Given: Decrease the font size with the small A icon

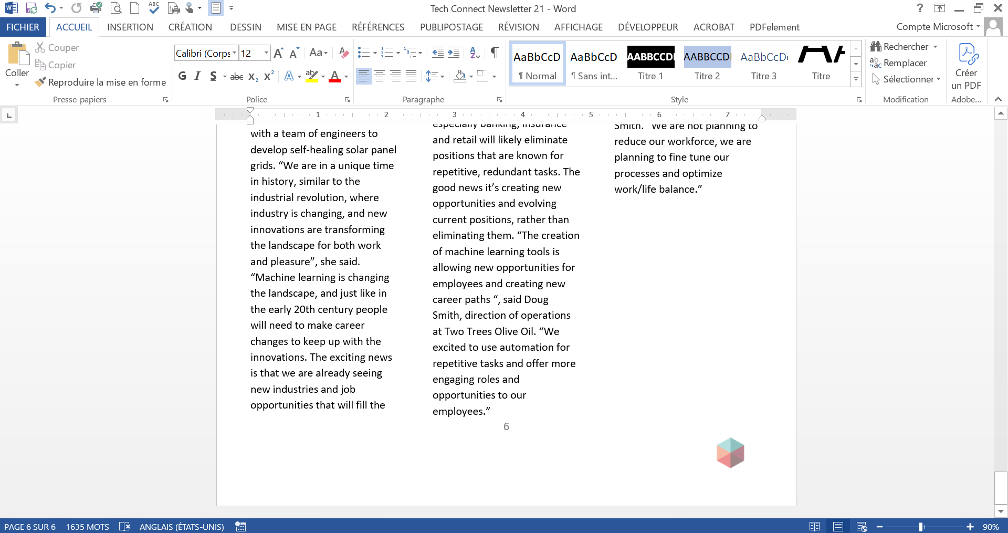Looking at the screenshot, I should click(294, 53).
